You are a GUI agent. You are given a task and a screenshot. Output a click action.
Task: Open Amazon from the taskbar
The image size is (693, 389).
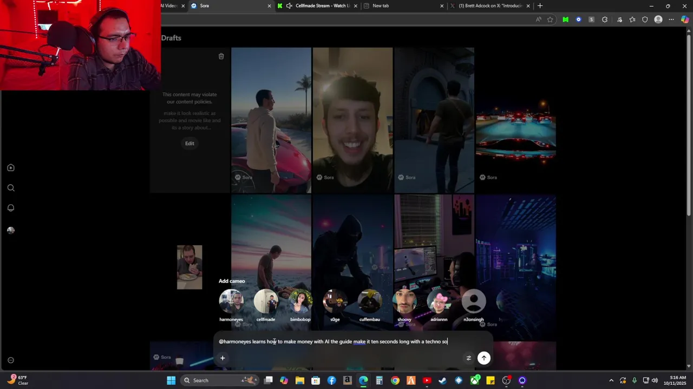coord(348,380)
